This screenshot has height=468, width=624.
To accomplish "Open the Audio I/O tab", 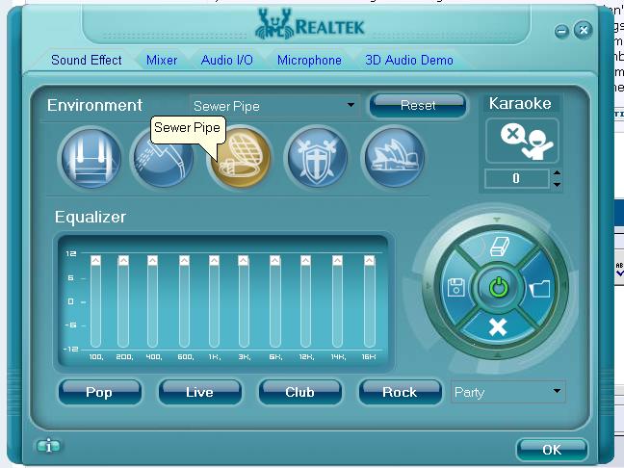I will click(227, 60).
